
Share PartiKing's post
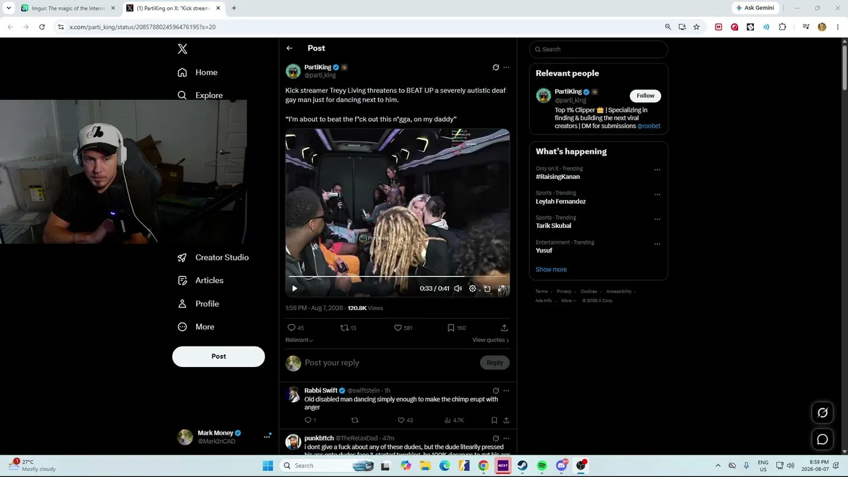pyautogui.click(x=504, y=328)
